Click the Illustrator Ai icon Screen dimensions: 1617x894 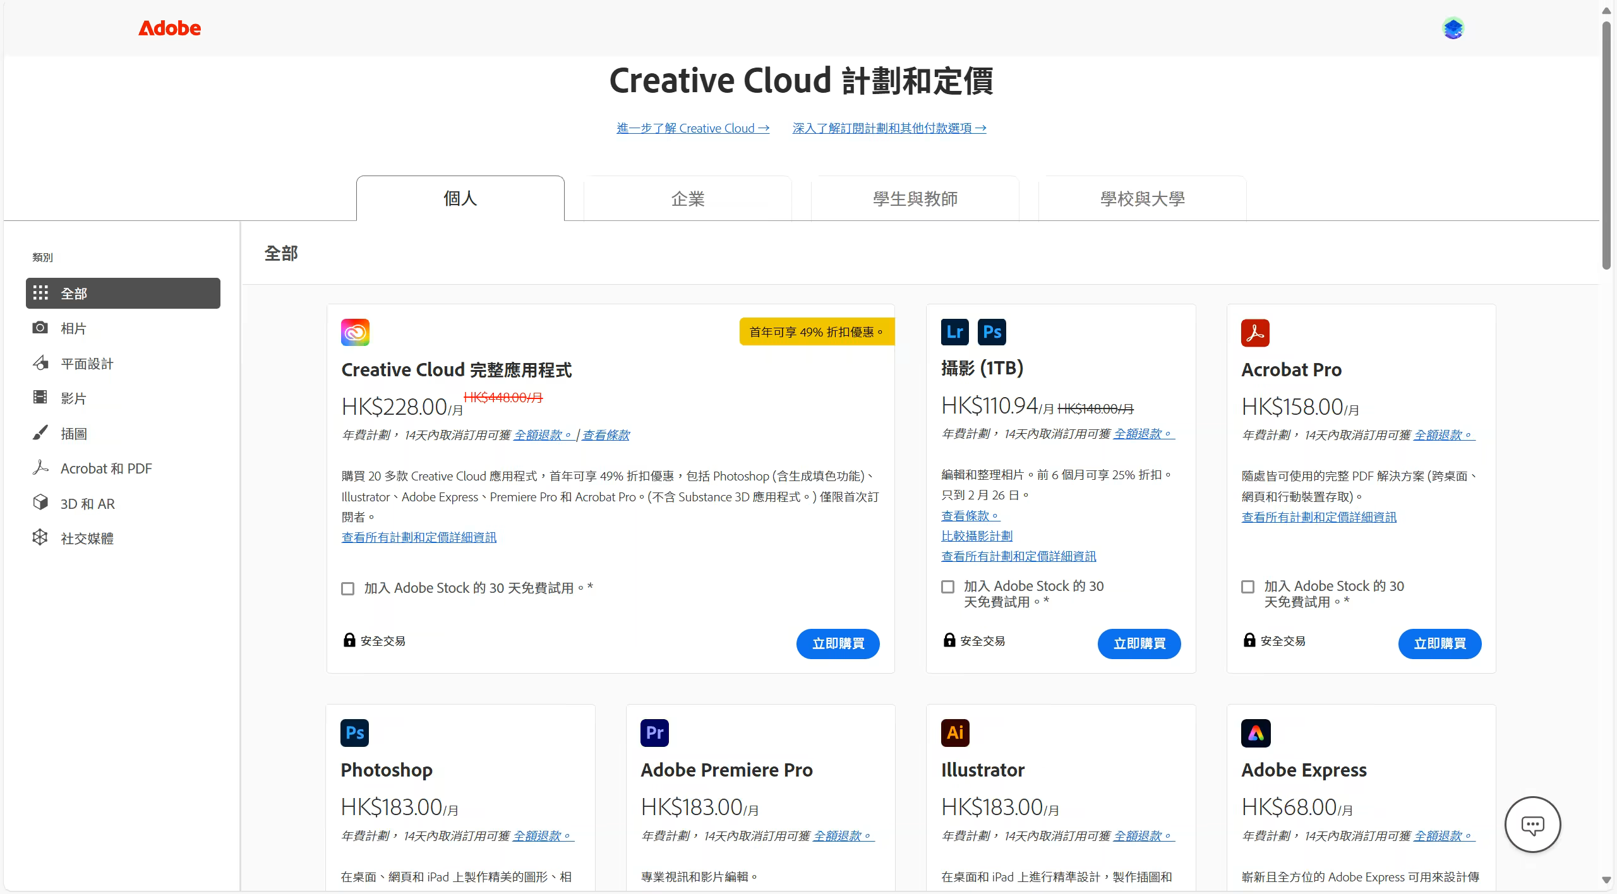point(955,733)
